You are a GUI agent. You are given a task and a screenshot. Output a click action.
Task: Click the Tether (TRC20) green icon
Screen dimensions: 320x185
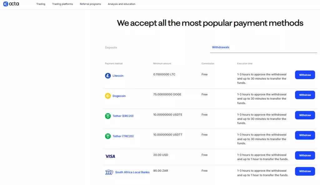108,136
